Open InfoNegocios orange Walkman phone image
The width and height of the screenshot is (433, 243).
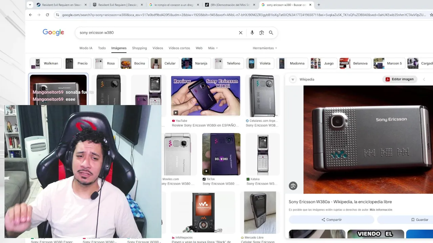pyautogui.click(x=203, y=213)
